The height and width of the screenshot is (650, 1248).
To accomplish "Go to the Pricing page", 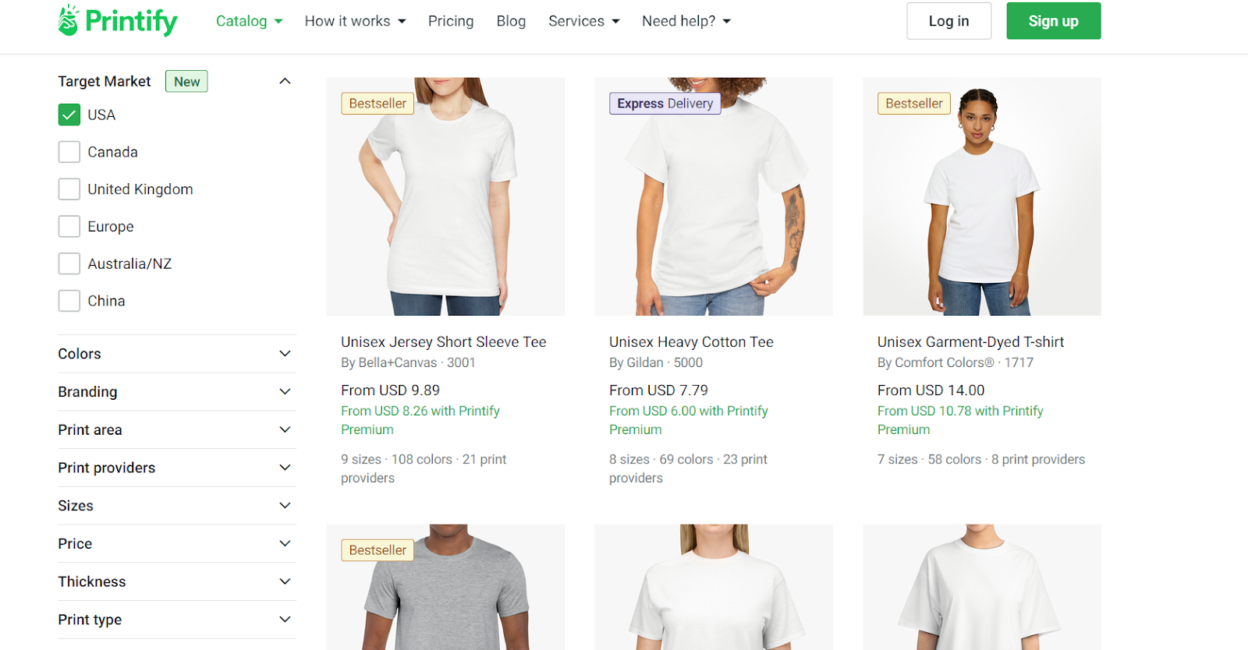I will pyautogui.click(x=451, y=21).
